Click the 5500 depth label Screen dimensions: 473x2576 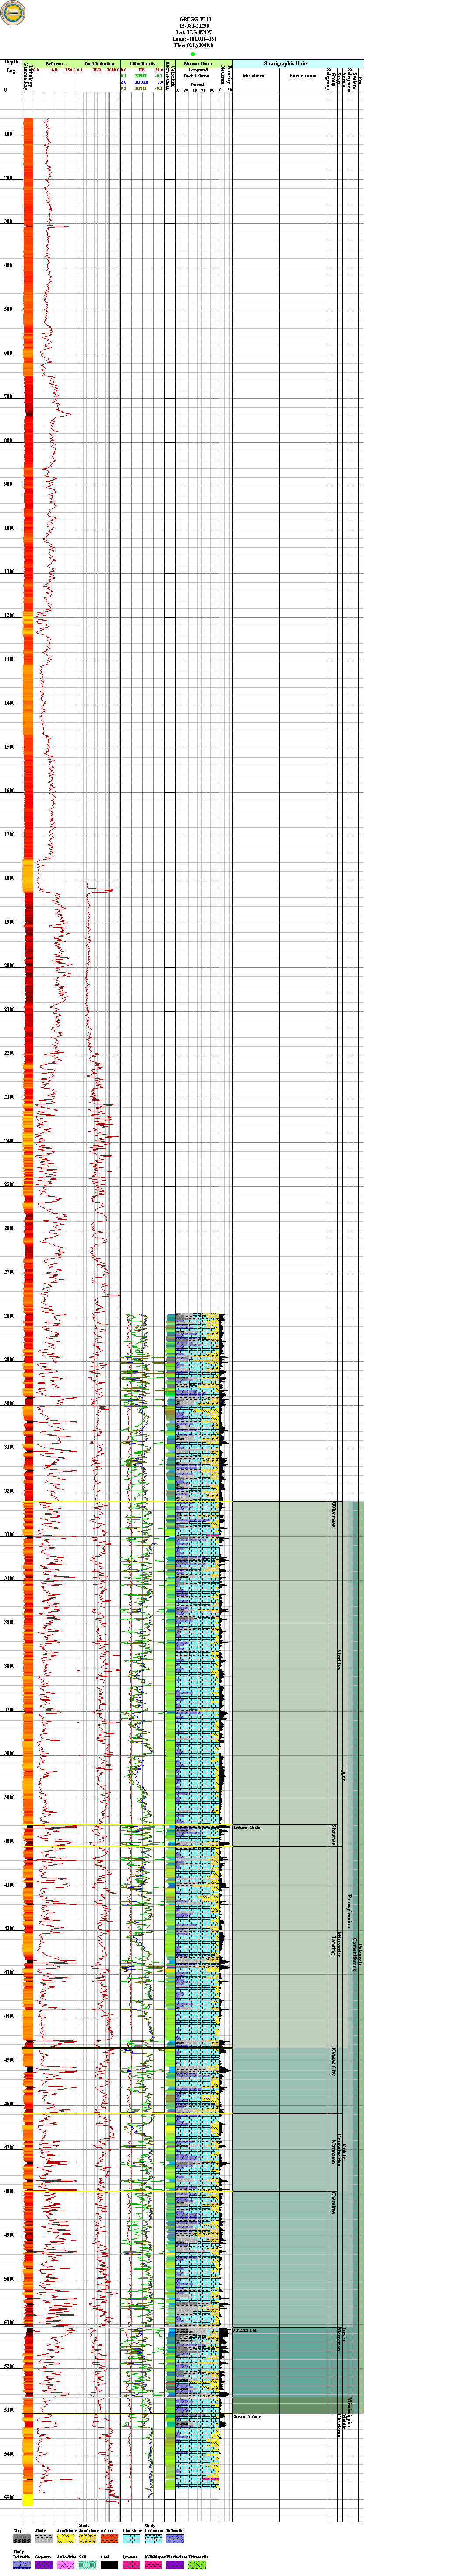9,2498
